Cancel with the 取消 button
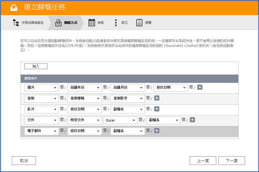The image size is (259, 172). 24,161
